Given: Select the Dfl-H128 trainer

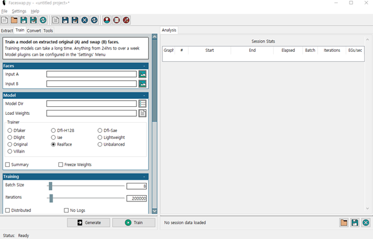Looking at the screenshot, I should [x=63, y=130].
